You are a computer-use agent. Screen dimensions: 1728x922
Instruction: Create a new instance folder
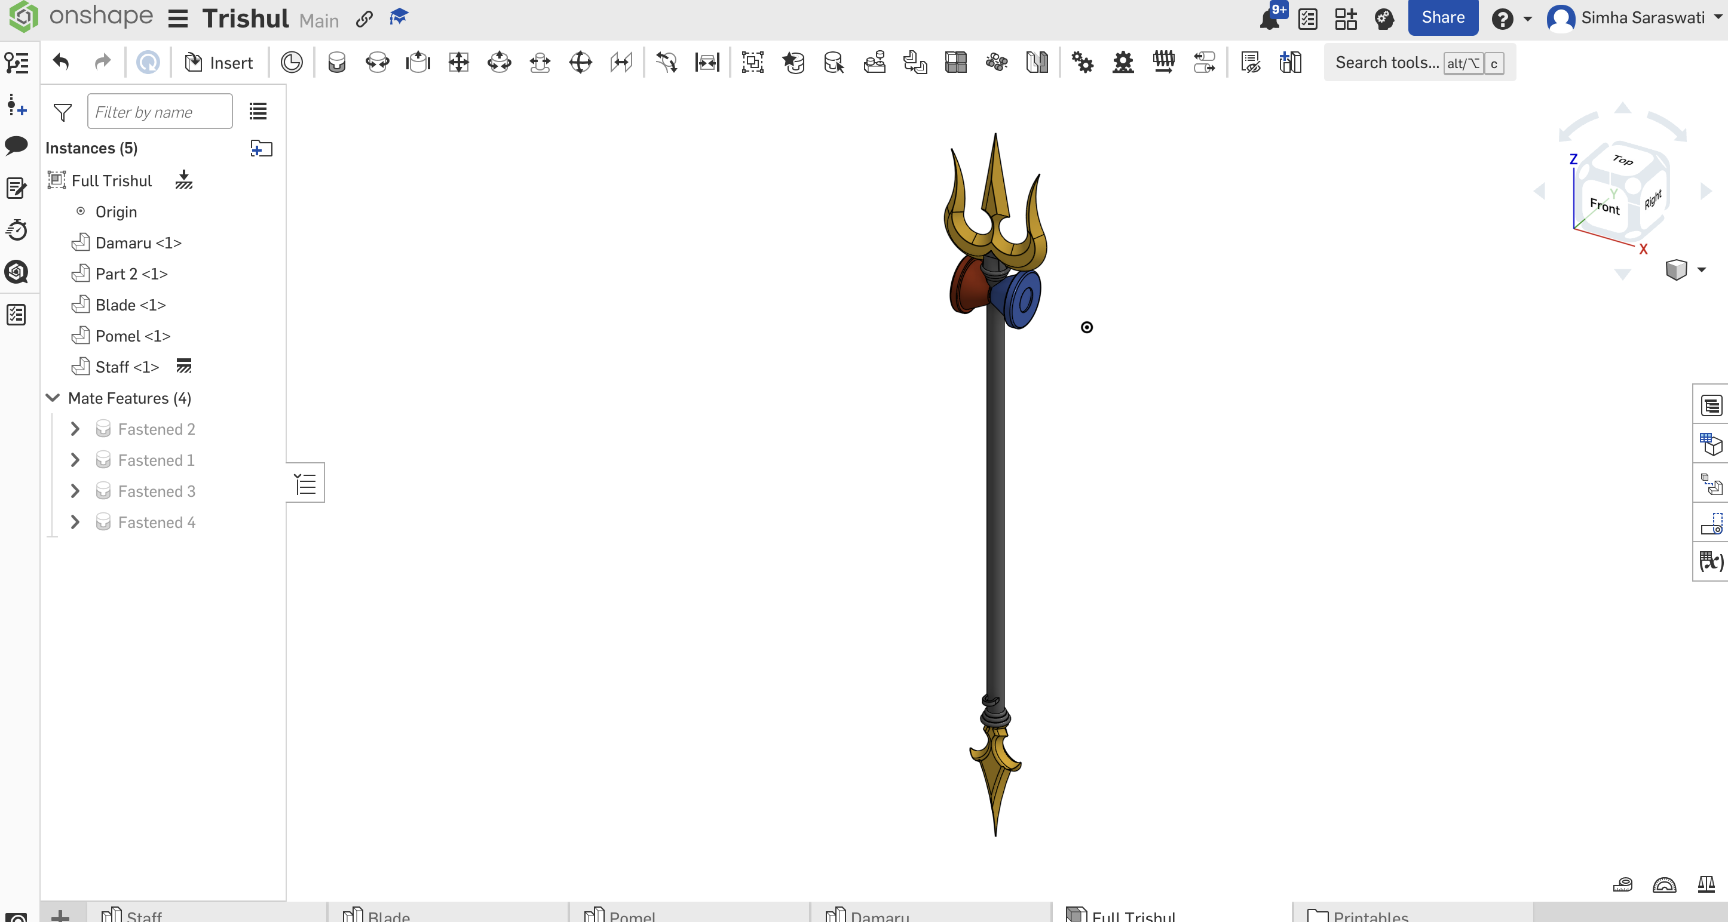click(x=261, y=148)
